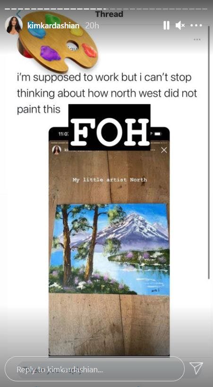Screen dimensions: 213x387
Task: Open the story options three-dot menu
Action: click(x=196, y=25)
